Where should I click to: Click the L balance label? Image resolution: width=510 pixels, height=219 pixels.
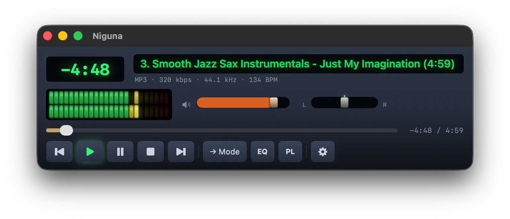tap(304, 105)
